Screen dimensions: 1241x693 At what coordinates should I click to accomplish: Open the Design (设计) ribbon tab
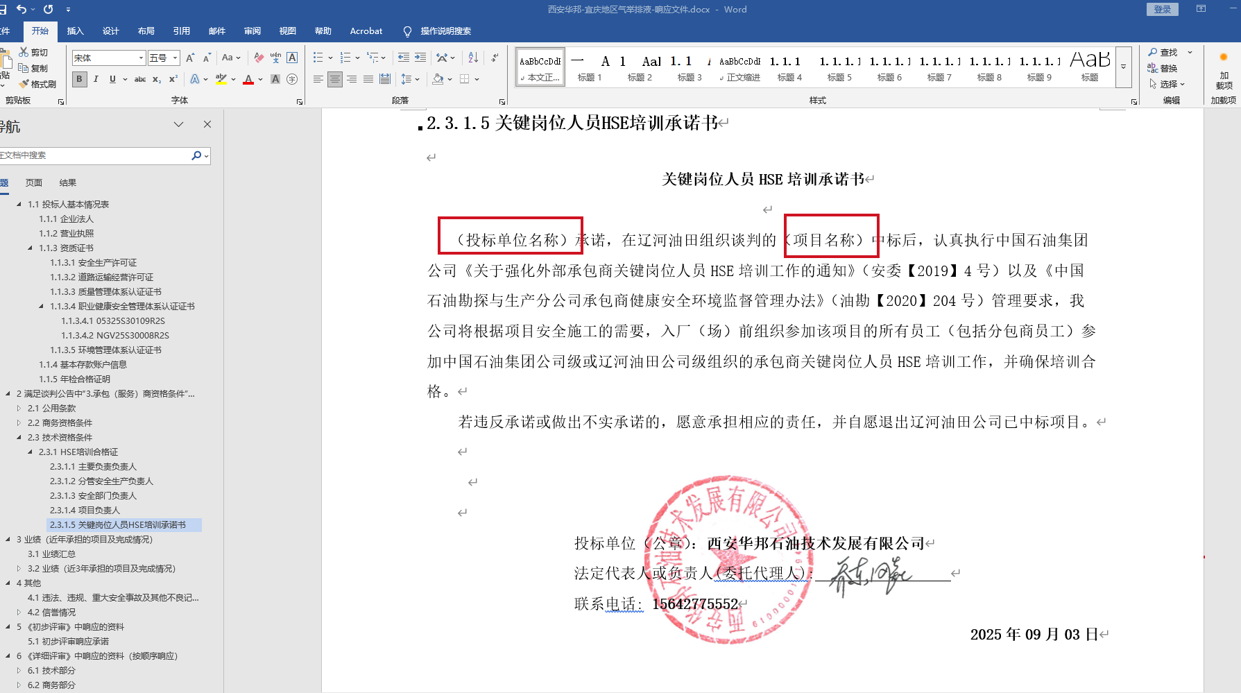111,31
